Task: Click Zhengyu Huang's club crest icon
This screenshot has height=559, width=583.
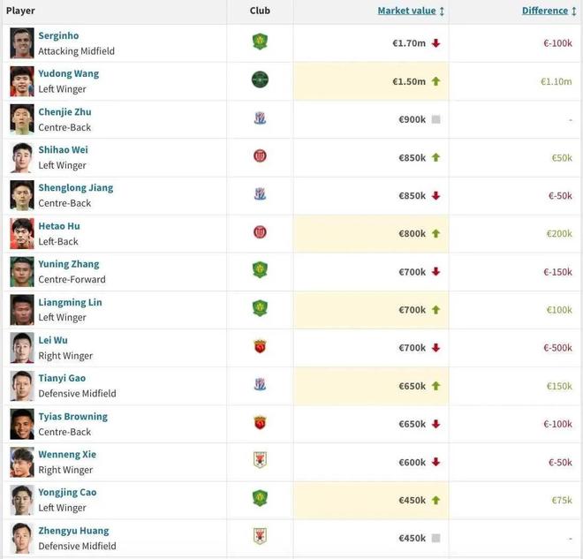Action: [x=260, y=536]
